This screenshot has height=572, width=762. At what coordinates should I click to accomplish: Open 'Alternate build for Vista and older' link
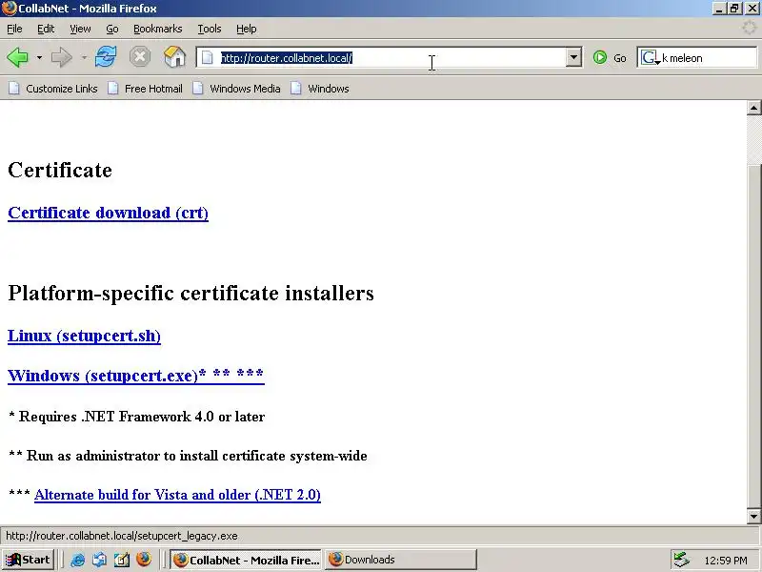pos(177,495)
